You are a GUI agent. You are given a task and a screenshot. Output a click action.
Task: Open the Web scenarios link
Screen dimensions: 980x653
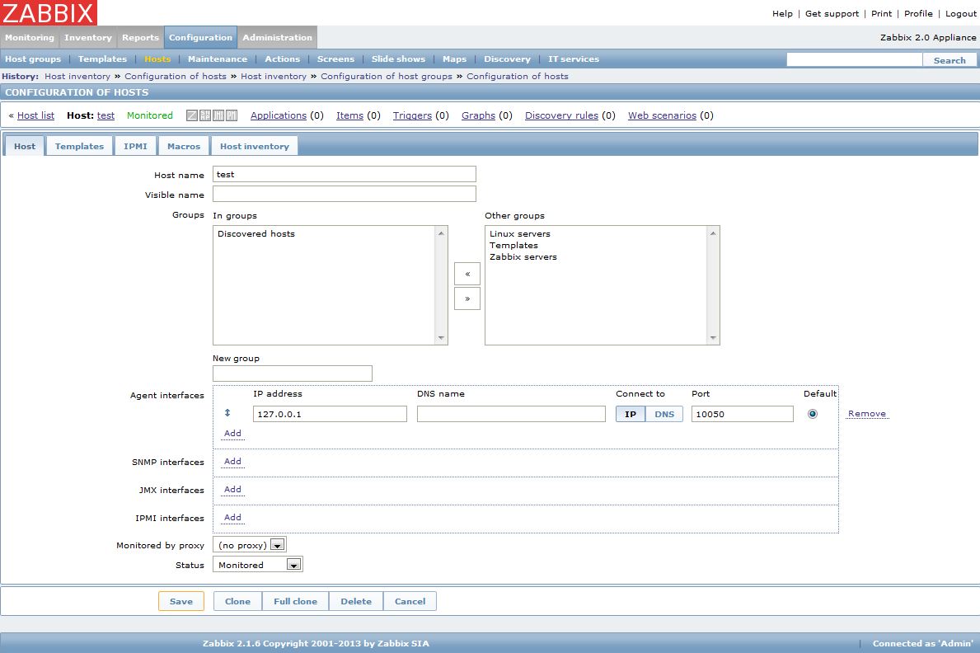pyautogui.click(x=663, y=115)
